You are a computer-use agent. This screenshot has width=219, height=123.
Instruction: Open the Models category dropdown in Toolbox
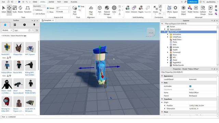7,30
